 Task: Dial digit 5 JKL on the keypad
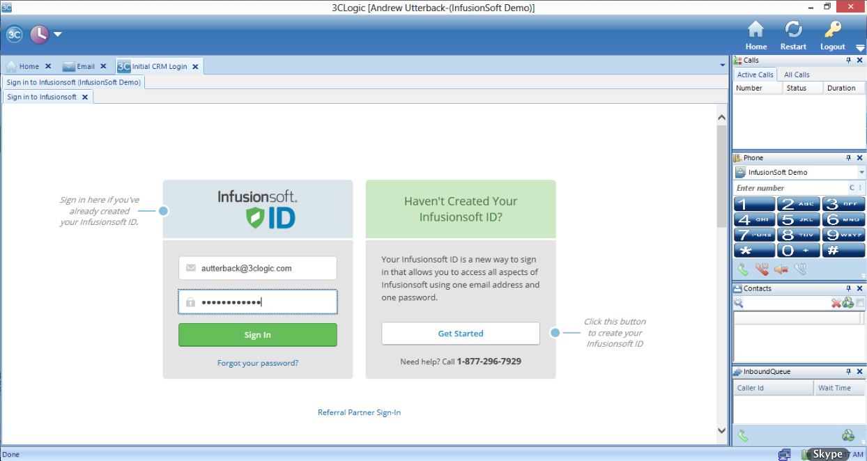799,219
